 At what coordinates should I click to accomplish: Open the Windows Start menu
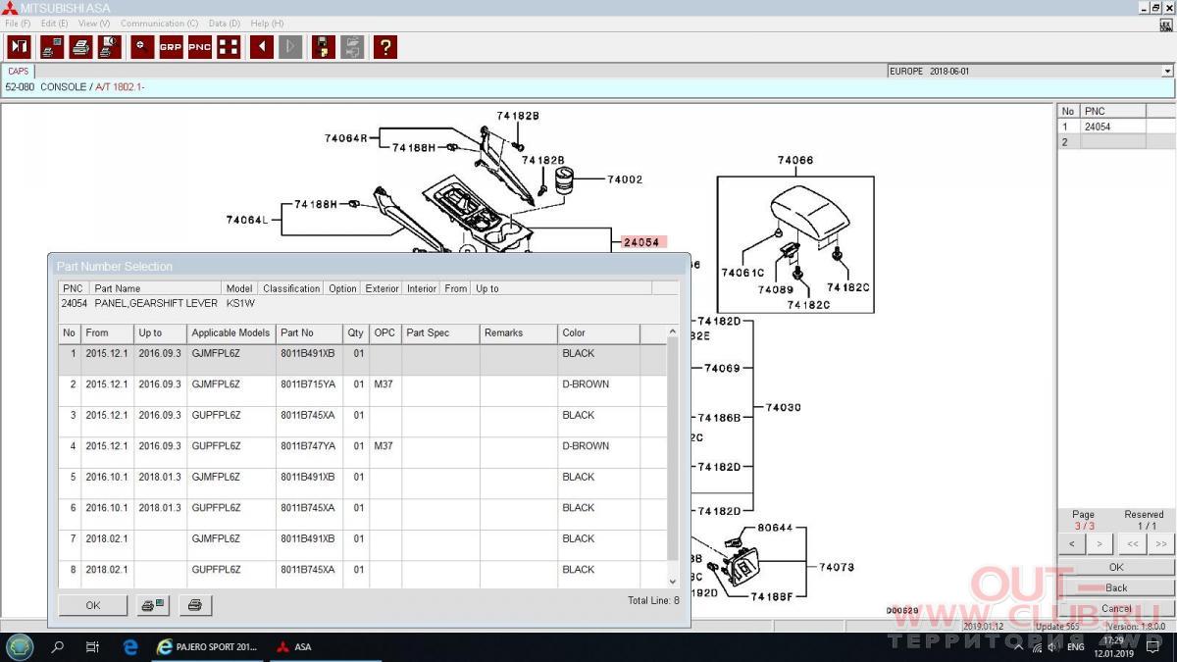click(20, 646)
